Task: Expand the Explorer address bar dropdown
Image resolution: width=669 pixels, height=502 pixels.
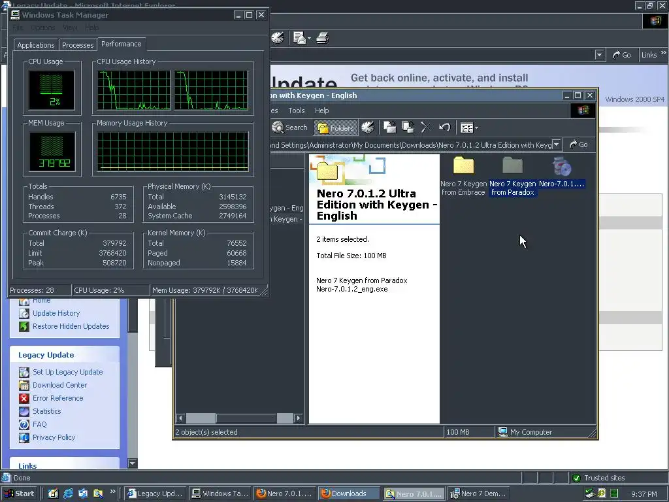Action: pos(557,144)
